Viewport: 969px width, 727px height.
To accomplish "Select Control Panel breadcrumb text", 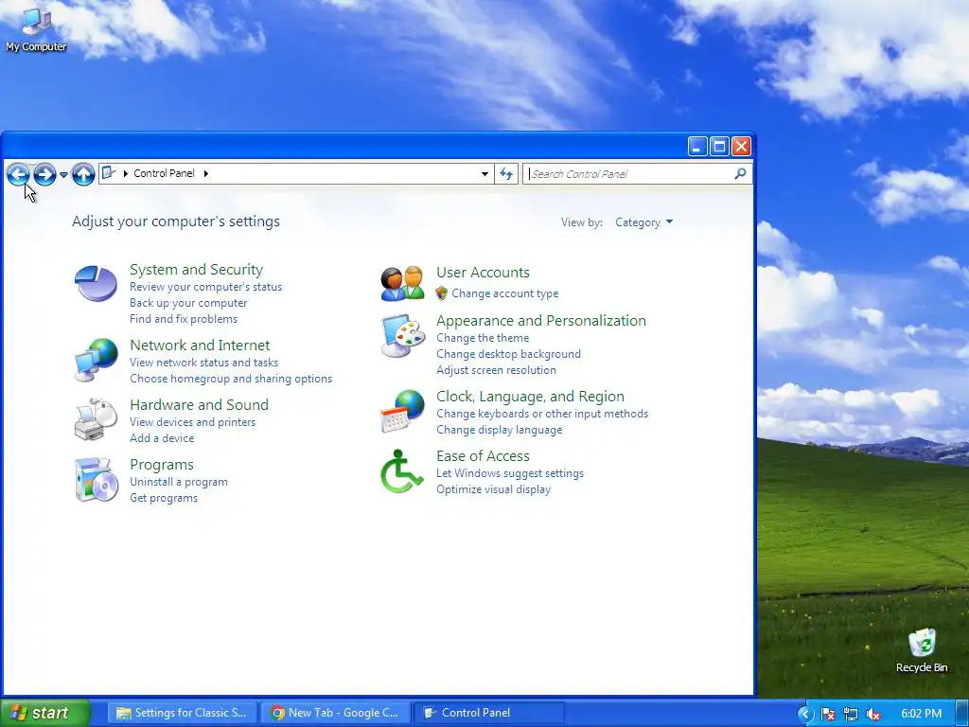I will pos(164,173).
